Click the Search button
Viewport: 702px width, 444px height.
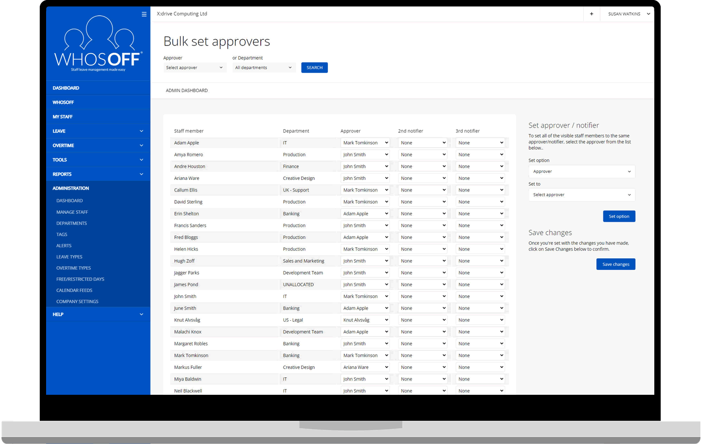click(x=314, y=68)
